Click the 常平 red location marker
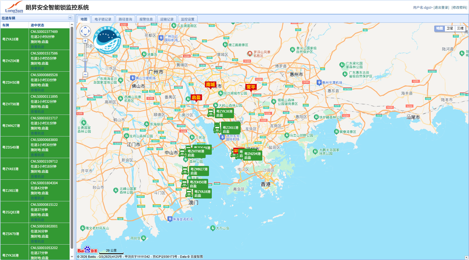The image size is (469, 260). point(251,87)
